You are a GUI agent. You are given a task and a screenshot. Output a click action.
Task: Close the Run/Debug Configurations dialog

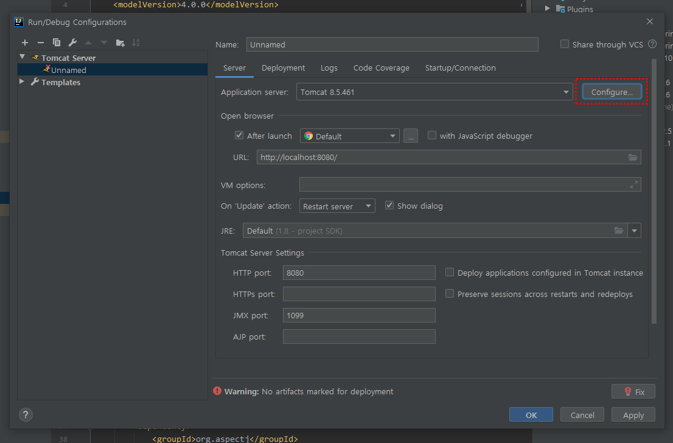click(650, 21)
